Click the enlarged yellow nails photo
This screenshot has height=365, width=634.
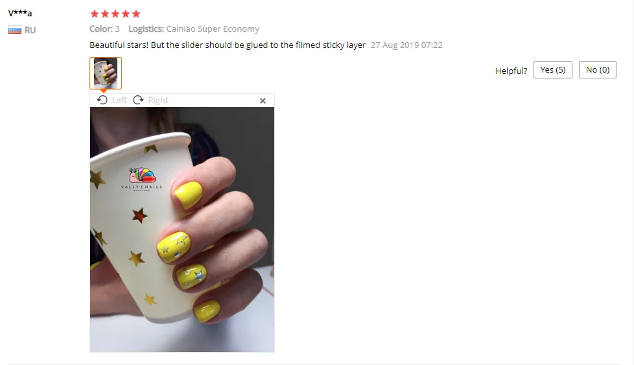(182, 230)
